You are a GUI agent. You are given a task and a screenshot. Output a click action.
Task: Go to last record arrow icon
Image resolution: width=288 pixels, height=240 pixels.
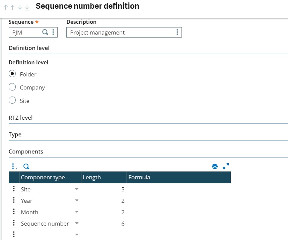pyautogui.click(x=27, y=7)
